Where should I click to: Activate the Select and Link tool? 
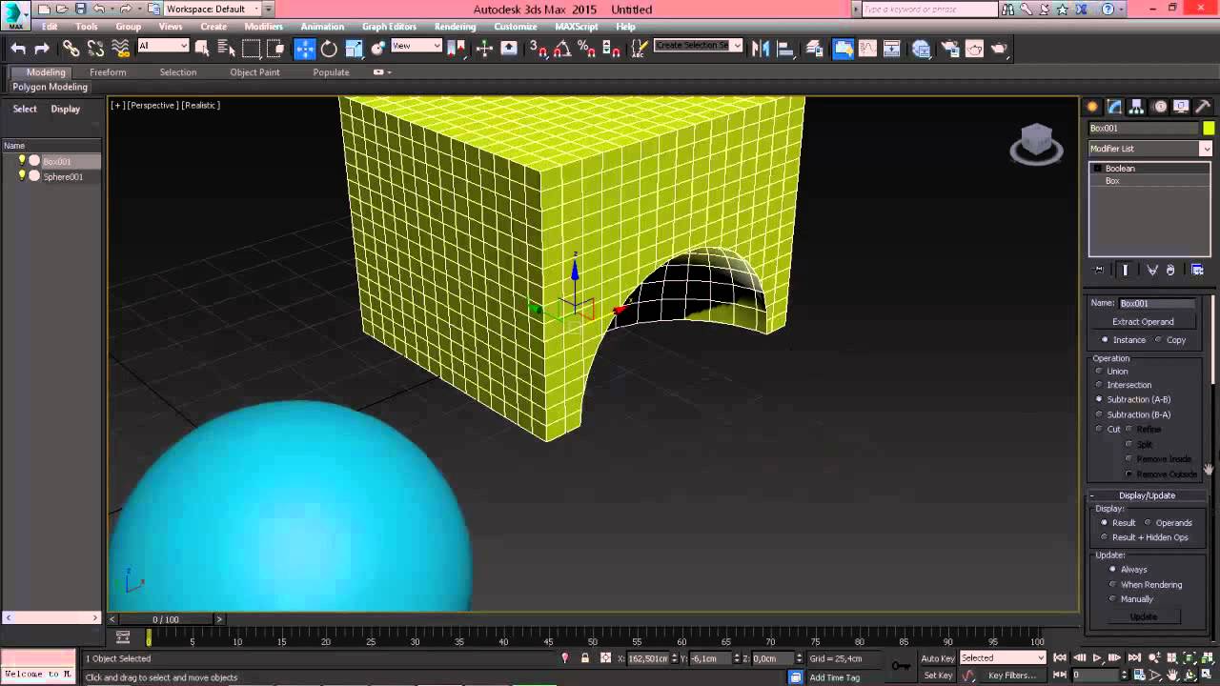(x=71, y=49)
